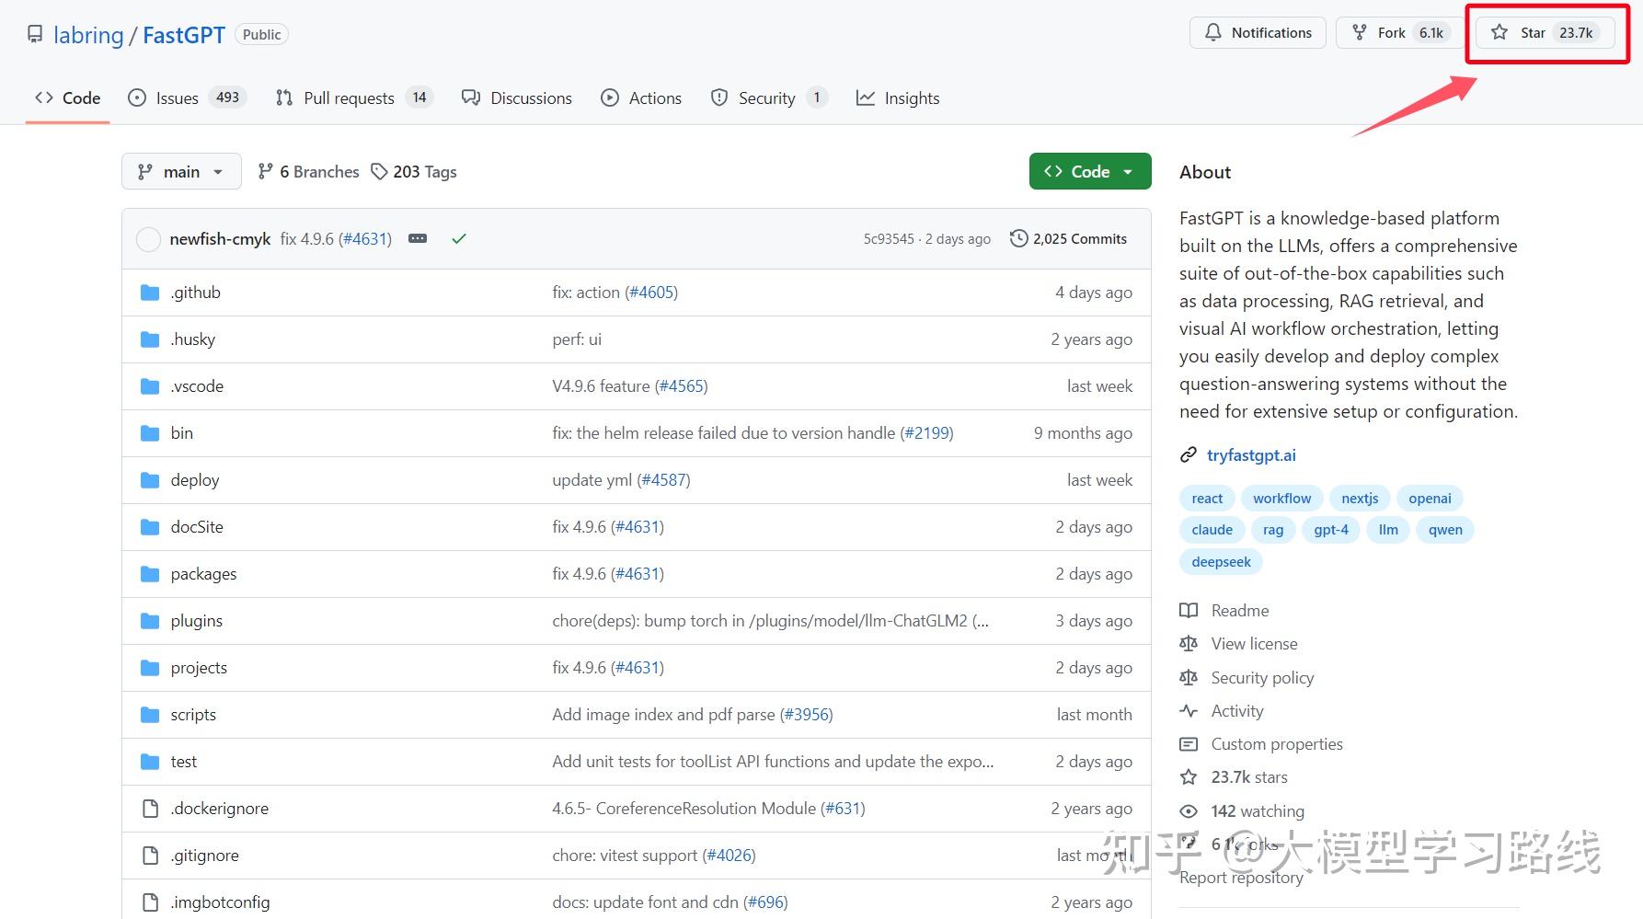Image resolution: width=1643 pixels, height=919 pixels.
Task: Open the green Code dropdown
Action: 1089,172
